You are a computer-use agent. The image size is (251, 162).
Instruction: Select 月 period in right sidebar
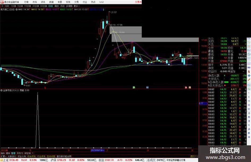(249, 121)
